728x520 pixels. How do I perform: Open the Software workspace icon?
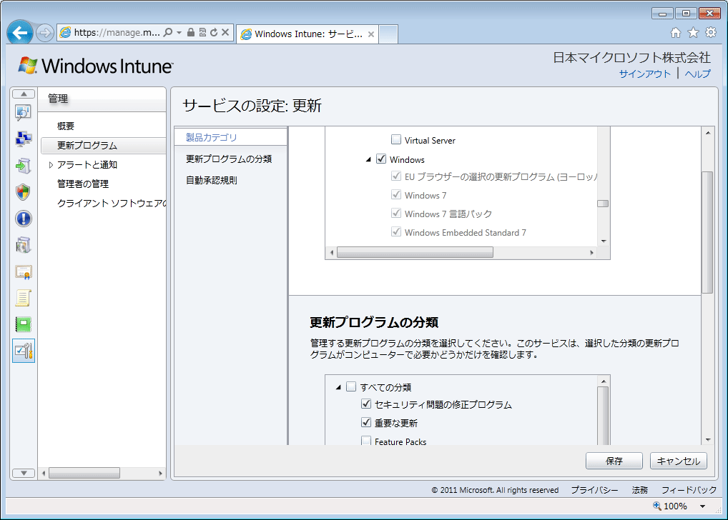coord(23,245)
